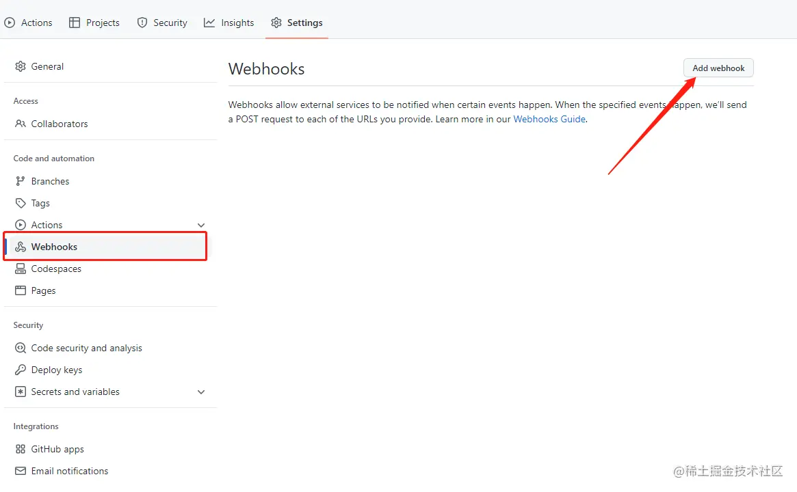Click the Branches git-branch icon
Viewport: 797px width, 492px height.
pos(21,181)
